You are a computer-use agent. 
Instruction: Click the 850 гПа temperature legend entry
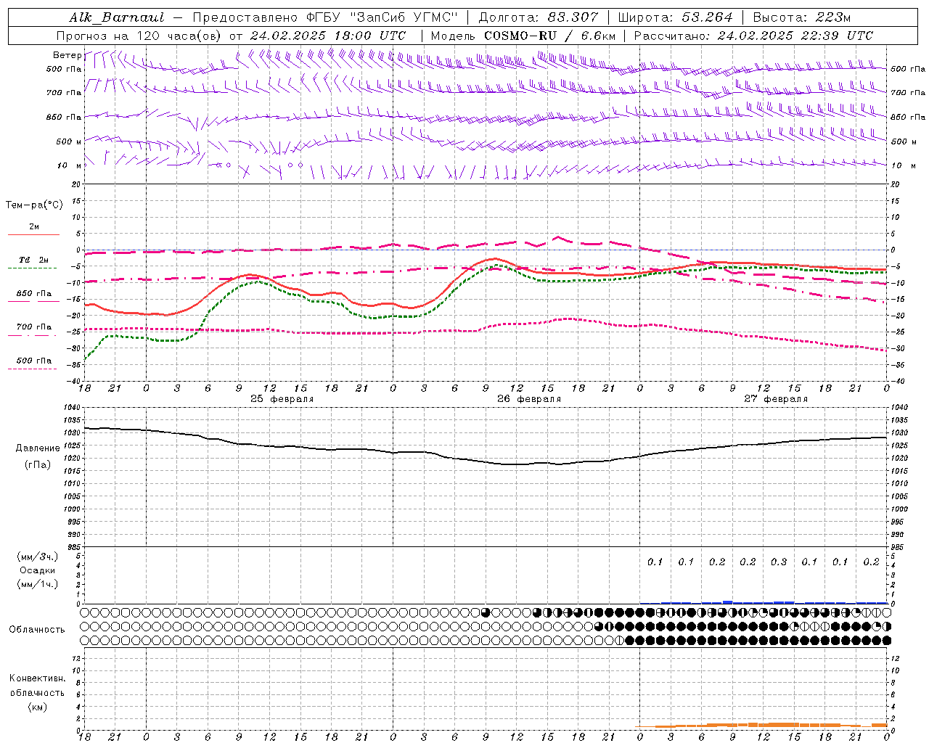(33, 295)
